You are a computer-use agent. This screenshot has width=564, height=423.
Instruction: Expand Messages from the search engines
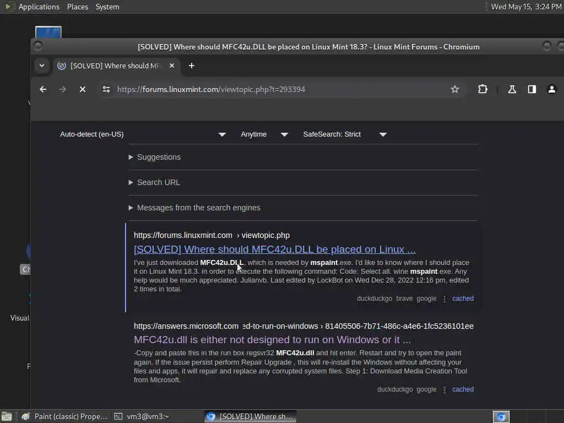[x=194, y=208]
